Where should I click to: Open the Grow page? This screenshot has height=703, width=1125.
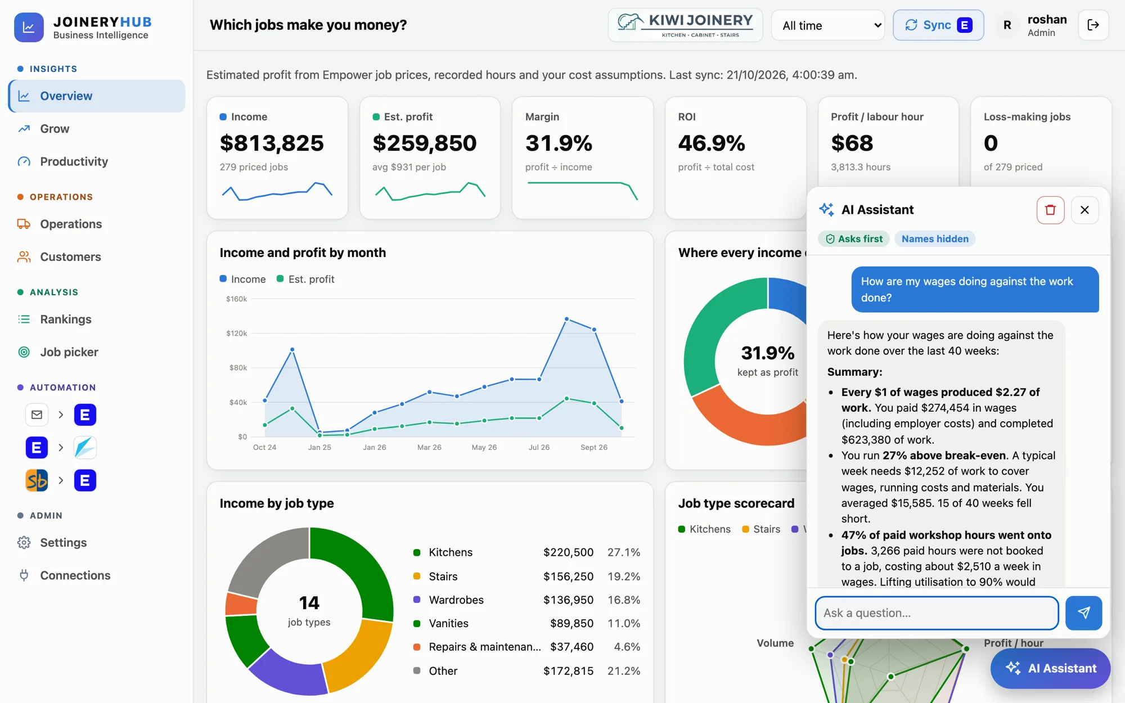point(97,129)
